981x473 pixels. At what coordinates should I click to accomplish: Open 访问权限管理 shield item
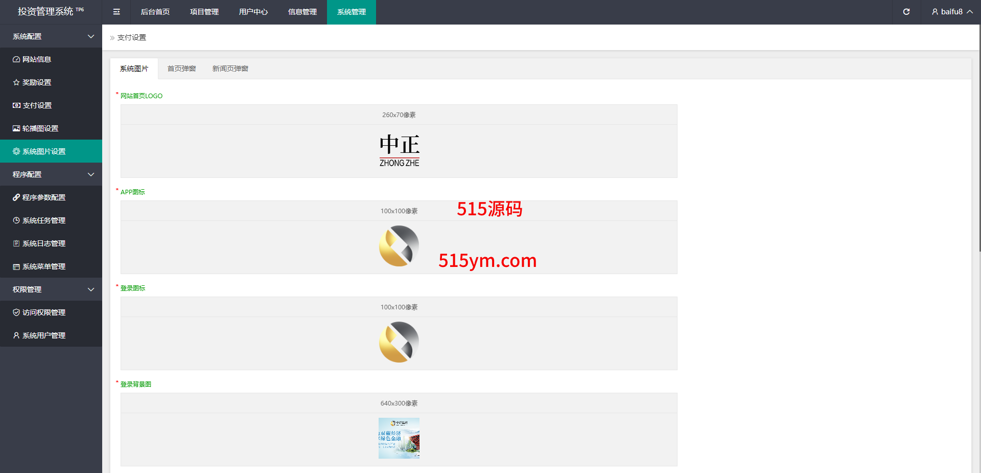(43, 312)
